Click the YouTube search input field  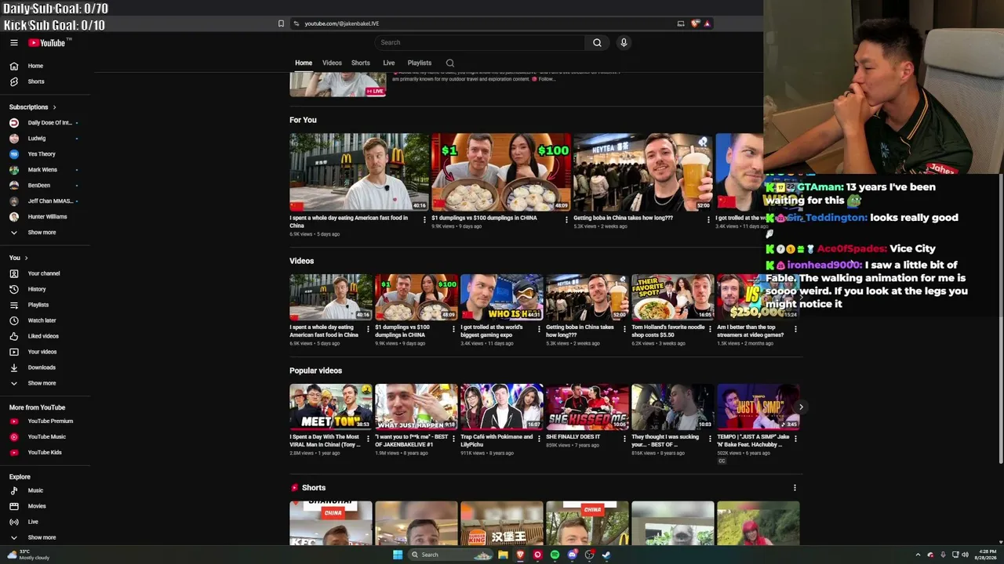pyautogui.click(x=479, y=42)
